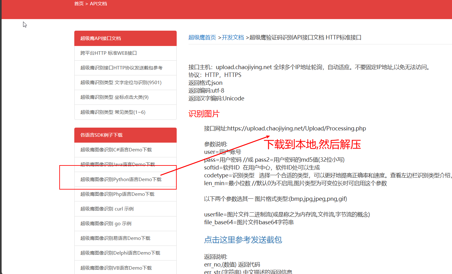The image size is (452, 274).
Task: Click the 首页 breadcrumb in red header
Action: coord(79,4)
